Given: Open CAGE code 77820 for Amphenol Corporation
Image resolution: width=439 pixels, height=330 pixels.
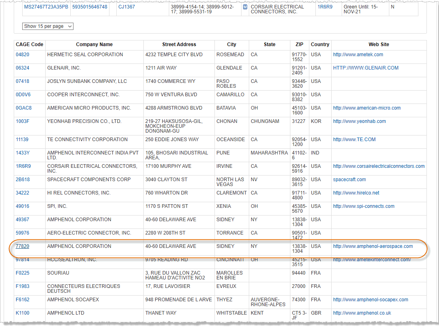Looking at the screenshot, I should tap(22, 246).
